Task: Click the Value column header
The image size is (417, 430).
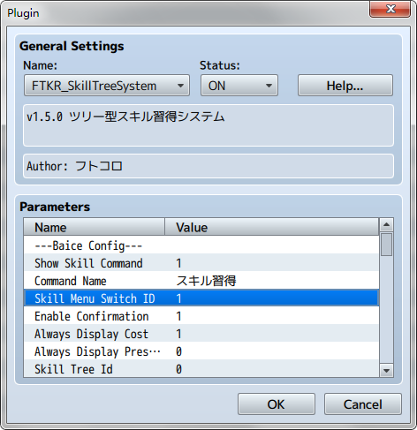Action: pyautogui.click(x=271, y=227)
